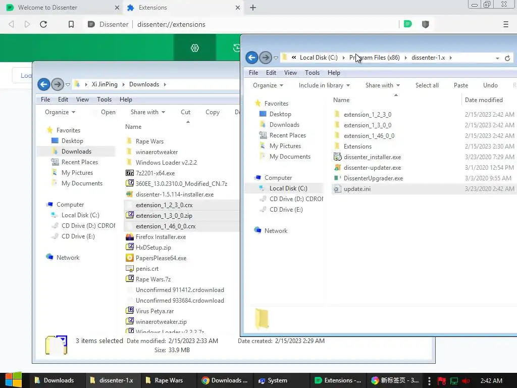
Task: Switch to Extensions browser tab
Action: (183, 7)
